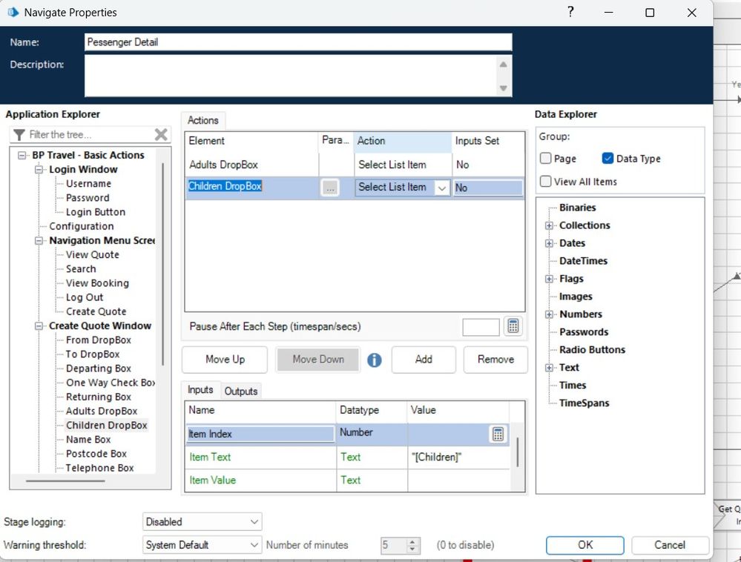741x562 pixels.
Task: Click the filter funnel icon in tree search
Action: click(20, 135)
